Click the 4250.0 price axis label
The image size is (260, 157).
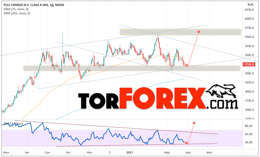[249, 82]
